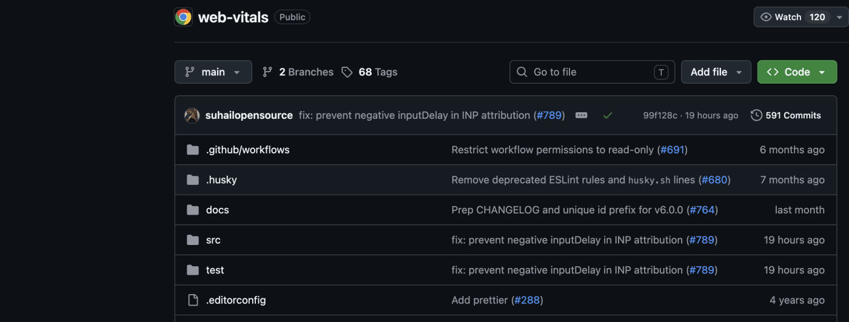Open pull request #288

[x=527, y=300]
